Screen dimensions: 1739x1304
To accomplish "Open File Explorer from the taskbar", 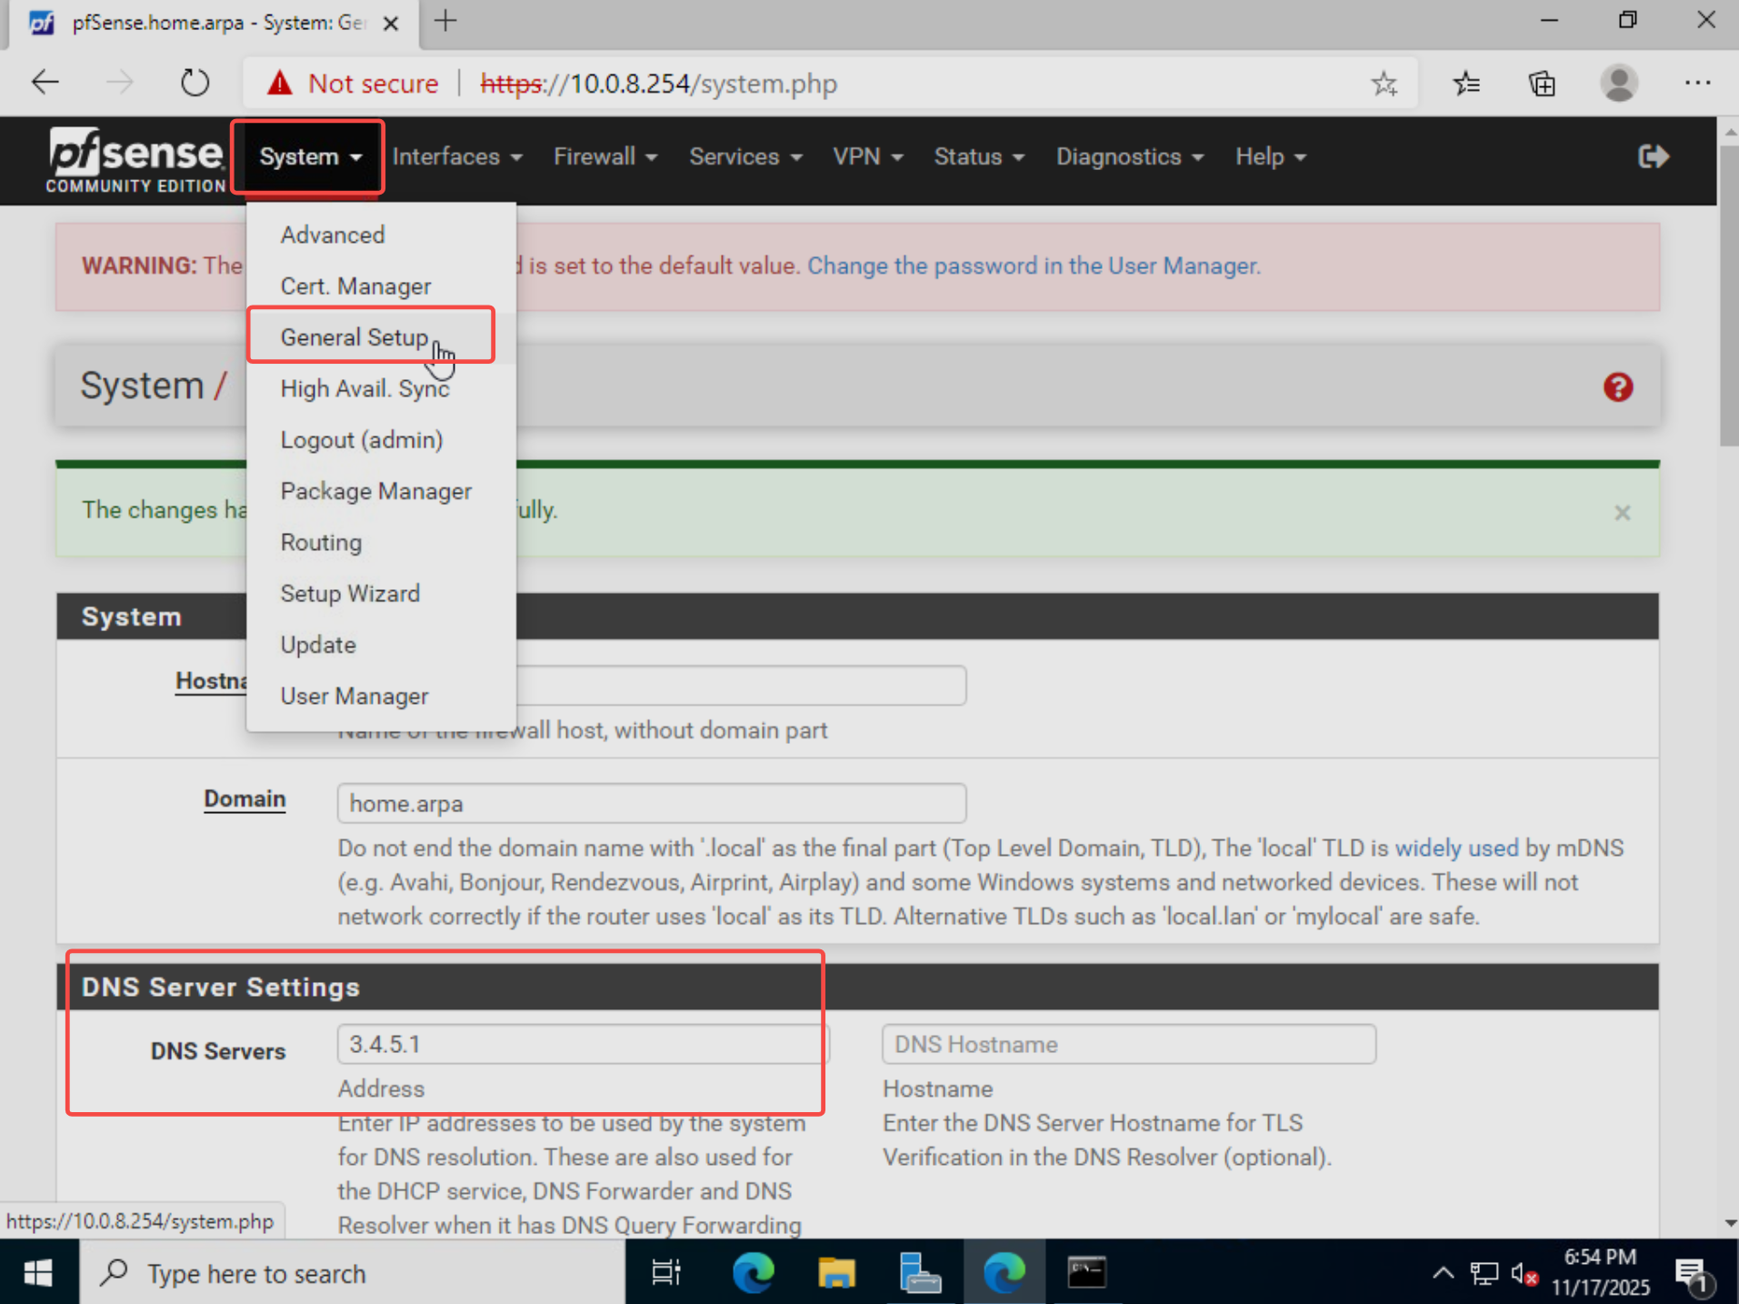I will 836,1273.
